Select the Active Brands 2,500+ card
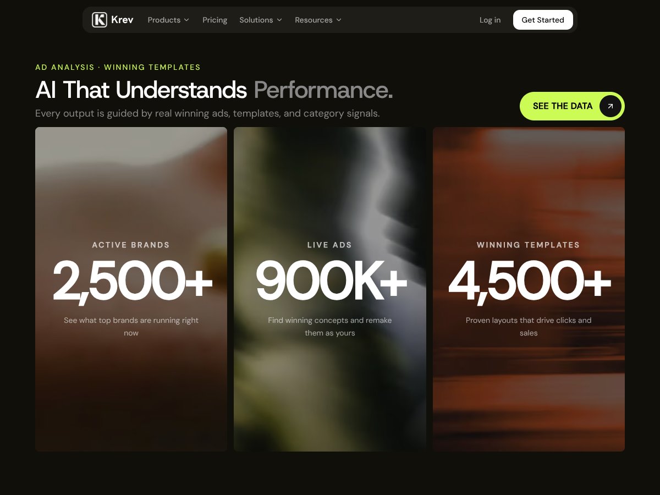660x495 pixels. [131, 289]
